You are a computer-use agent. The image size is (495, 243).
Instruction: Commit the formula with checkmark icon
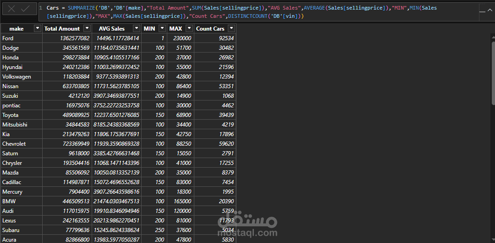[25, 9]
